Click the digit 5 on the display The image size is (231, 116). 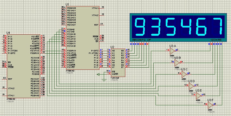(x=171, y=27)
